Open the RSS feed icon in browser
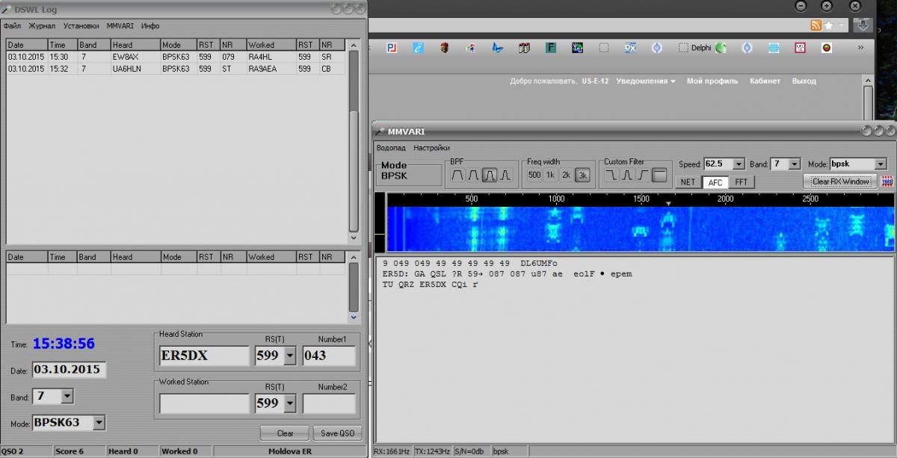Viewport: 897px width, 458px height. tap(816, 25)
